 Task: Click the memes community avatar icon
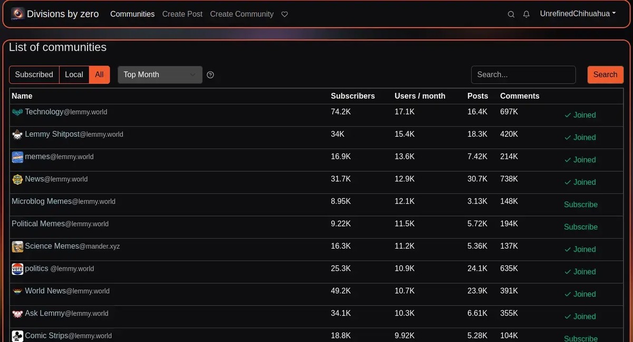point(17,157)
